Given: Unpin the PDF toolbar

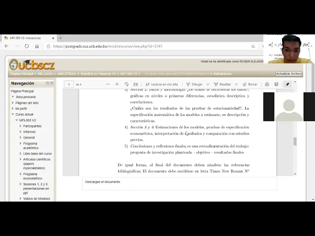Looking at the screenshot, I should (x=287, y=84).
